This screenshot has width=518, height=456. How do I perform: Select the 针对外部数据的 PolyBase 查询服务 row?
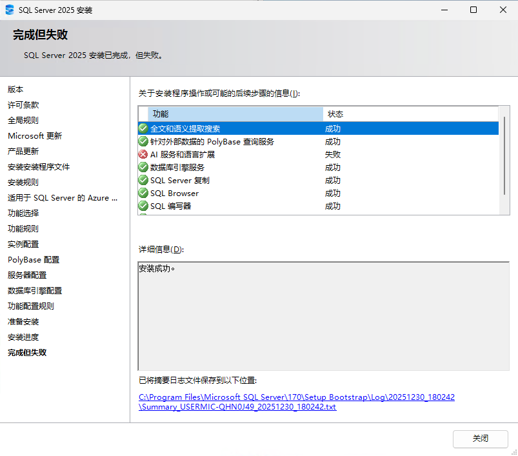[318, 141]
